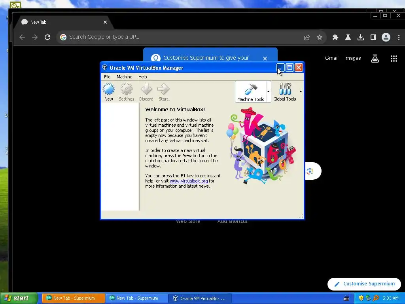Image resolution: width=405 pixels, height=304 pixels.
Task: Click the Google Lens search by image icon
Action: pyautogui.click(x=310, y=171)
